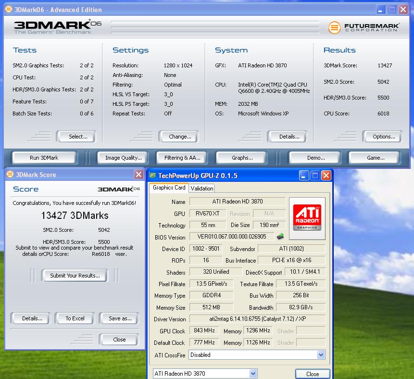Click the BIOS save chip icon in GPU-Z

click(x=280, y=236)
